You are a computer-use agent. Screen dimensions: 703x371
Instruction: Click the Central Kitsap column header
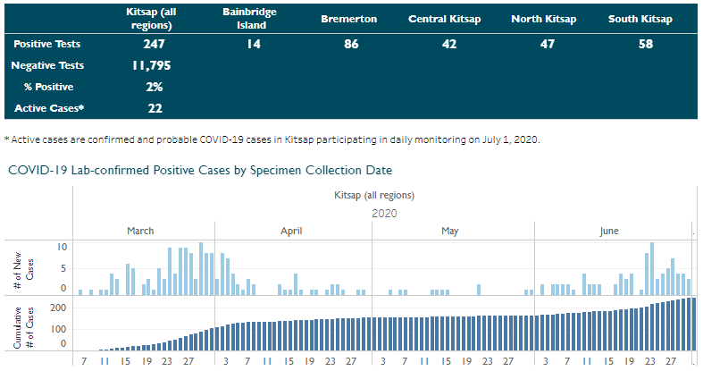[x=445, y=19]
